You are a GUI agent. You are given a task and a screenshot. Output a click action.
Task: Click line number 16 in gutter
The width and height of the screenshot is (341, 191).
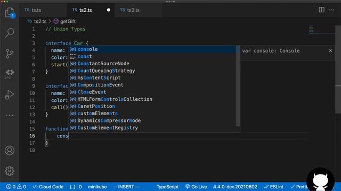tap(32, 136)
